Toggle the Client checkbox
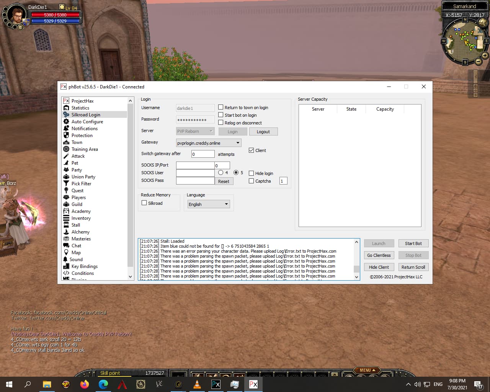This screenshot has width=490, height=392. point(252,150)
